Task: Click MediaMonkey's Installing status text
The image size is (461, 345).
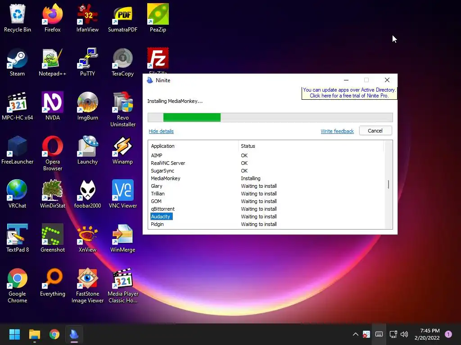Action: tap(250, 178)
